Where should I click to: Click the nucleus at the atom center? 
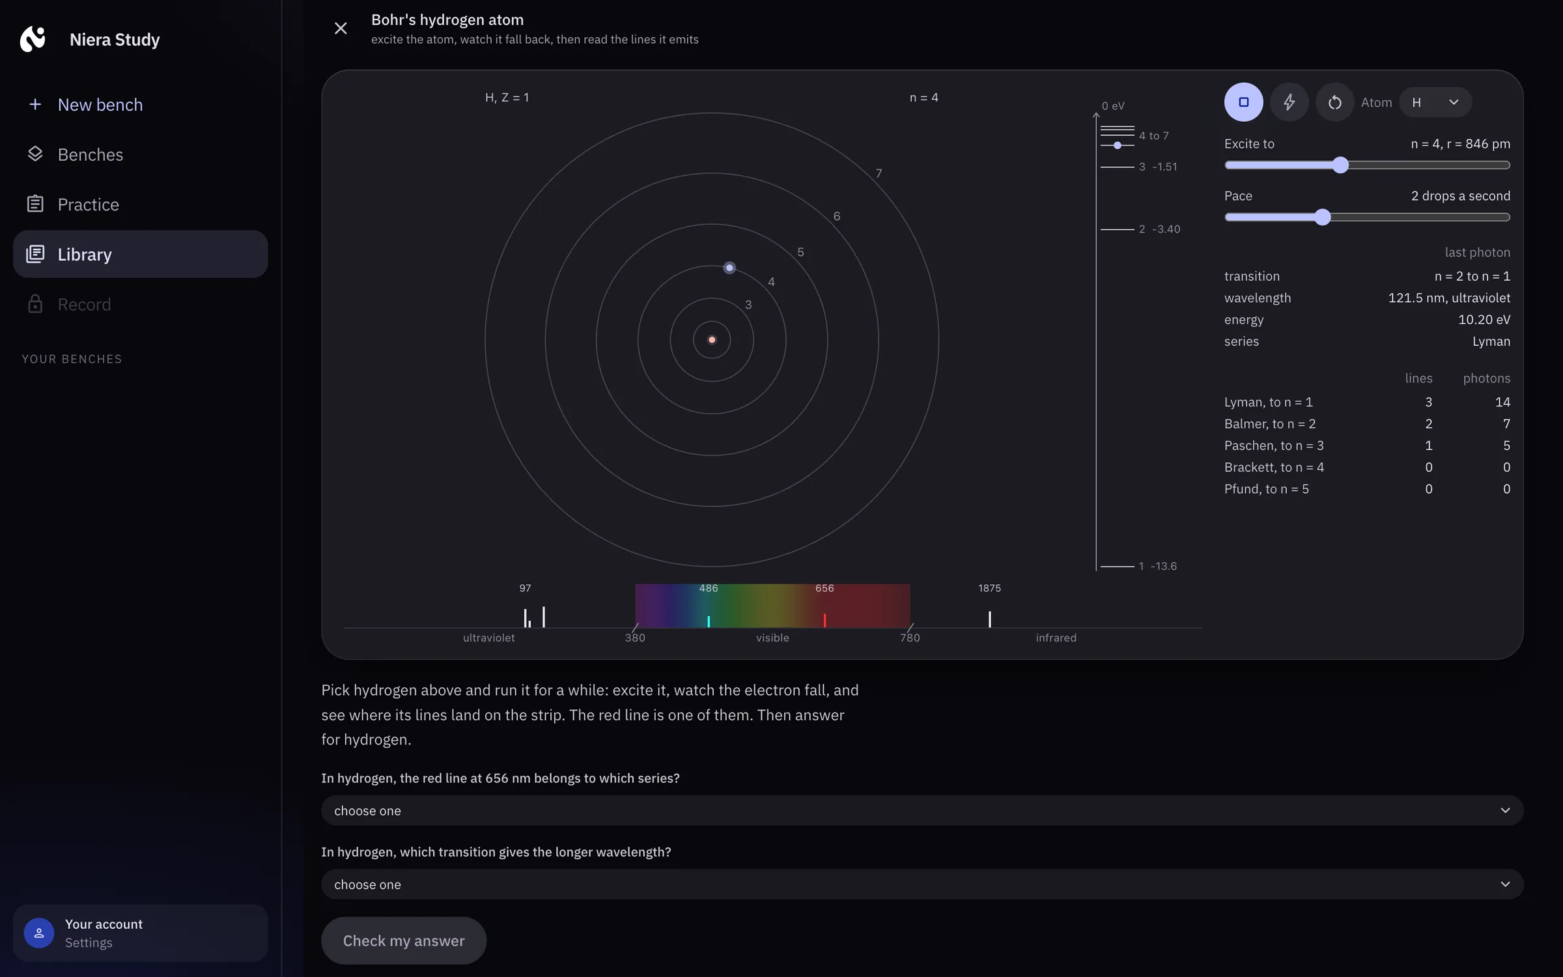point(712,339)
